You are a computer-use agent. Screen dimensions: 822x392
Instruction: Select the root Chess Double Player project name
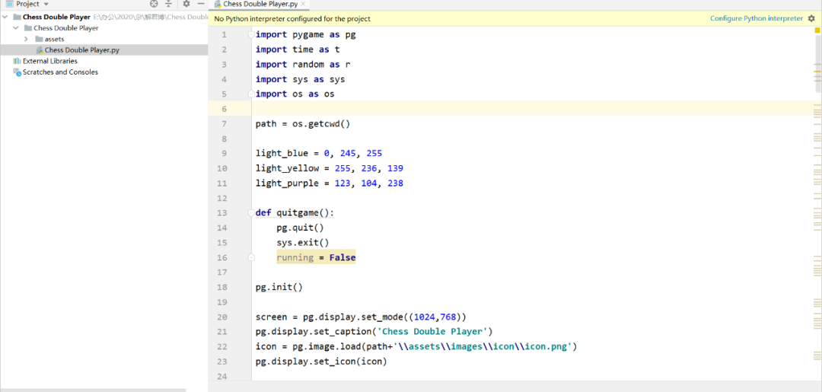pyautogui.click(x=56, y=17)
